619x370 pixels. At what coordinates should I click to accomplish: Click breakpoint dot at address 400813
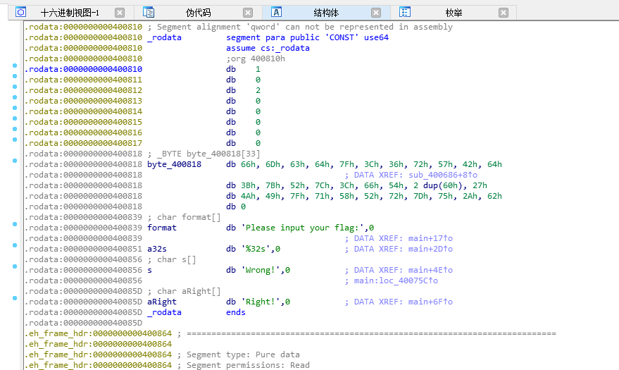click(15, 97)
